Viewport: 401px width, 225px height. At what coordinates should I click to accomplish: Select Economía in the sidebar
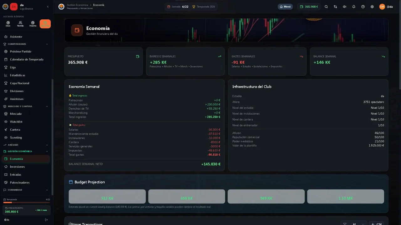pyautogui.click(x=25, y=159)
